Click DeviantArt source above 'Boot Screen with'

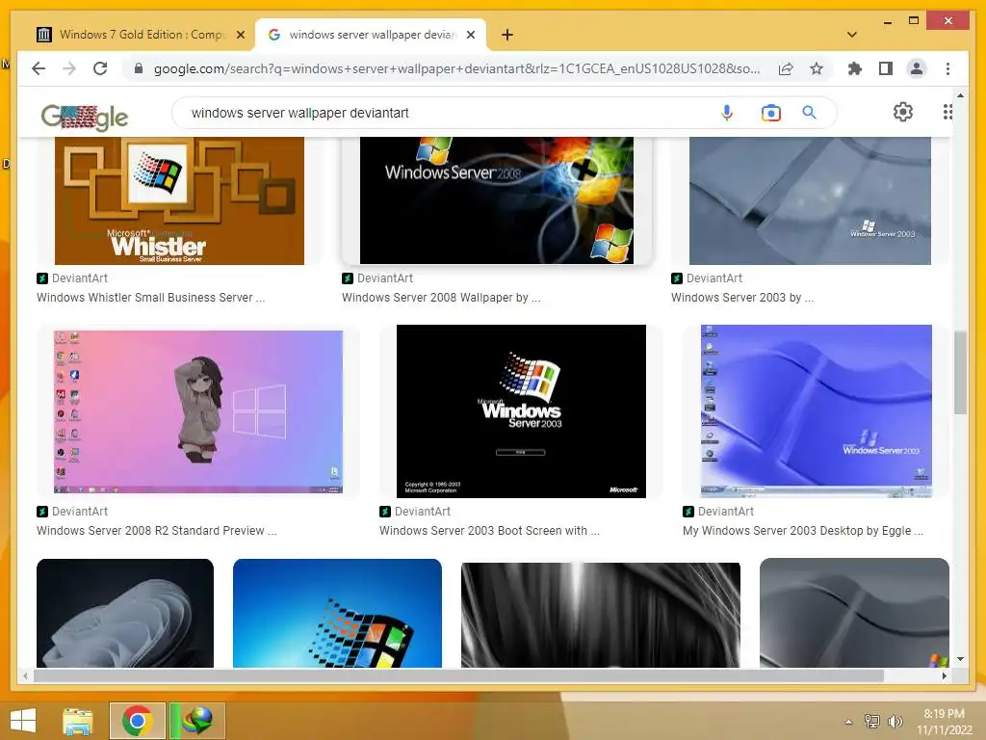415,512
